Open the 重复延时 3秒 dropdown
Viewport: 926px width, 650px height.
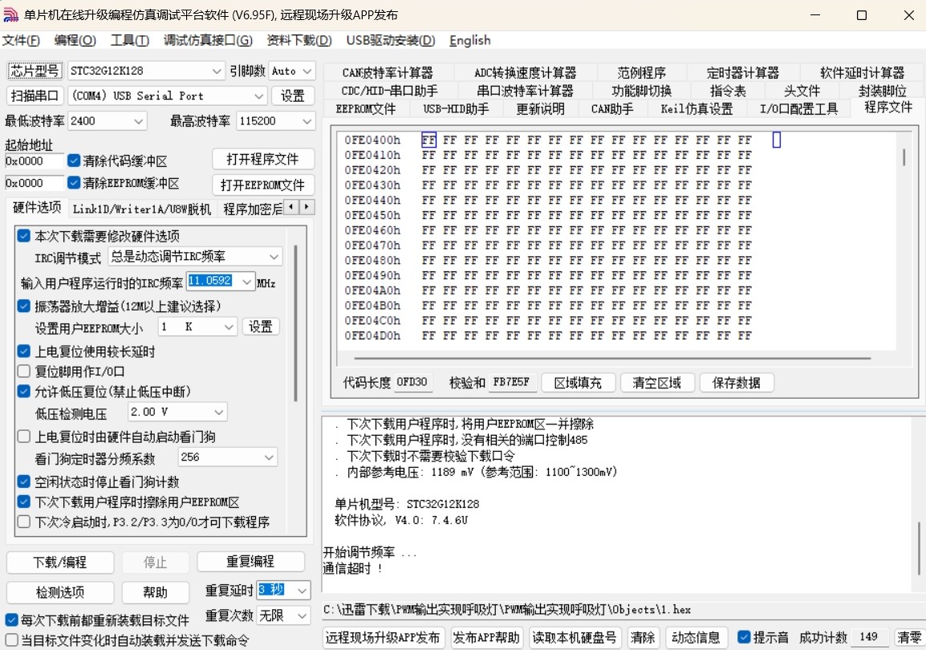tap(283, 590)
